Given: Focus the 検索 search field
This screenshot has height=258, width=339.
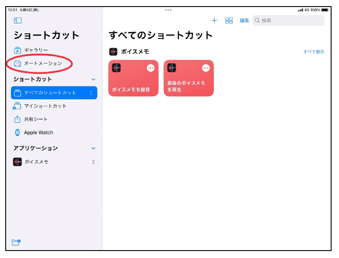Looking at the screenshot, I should click(x=288, y=21).
